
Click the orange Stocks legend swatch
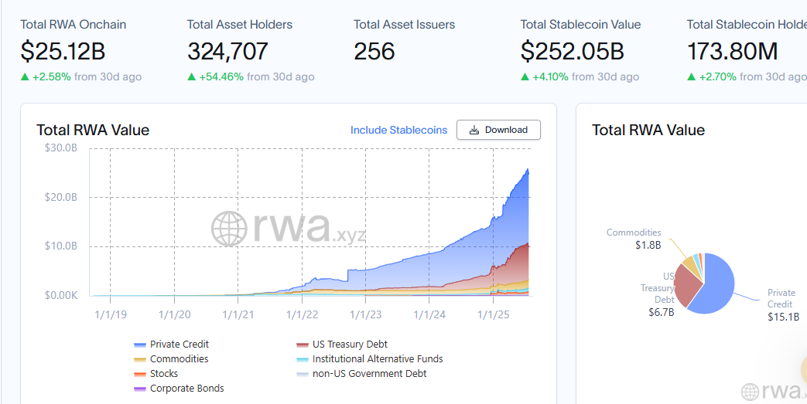[140, 374]
